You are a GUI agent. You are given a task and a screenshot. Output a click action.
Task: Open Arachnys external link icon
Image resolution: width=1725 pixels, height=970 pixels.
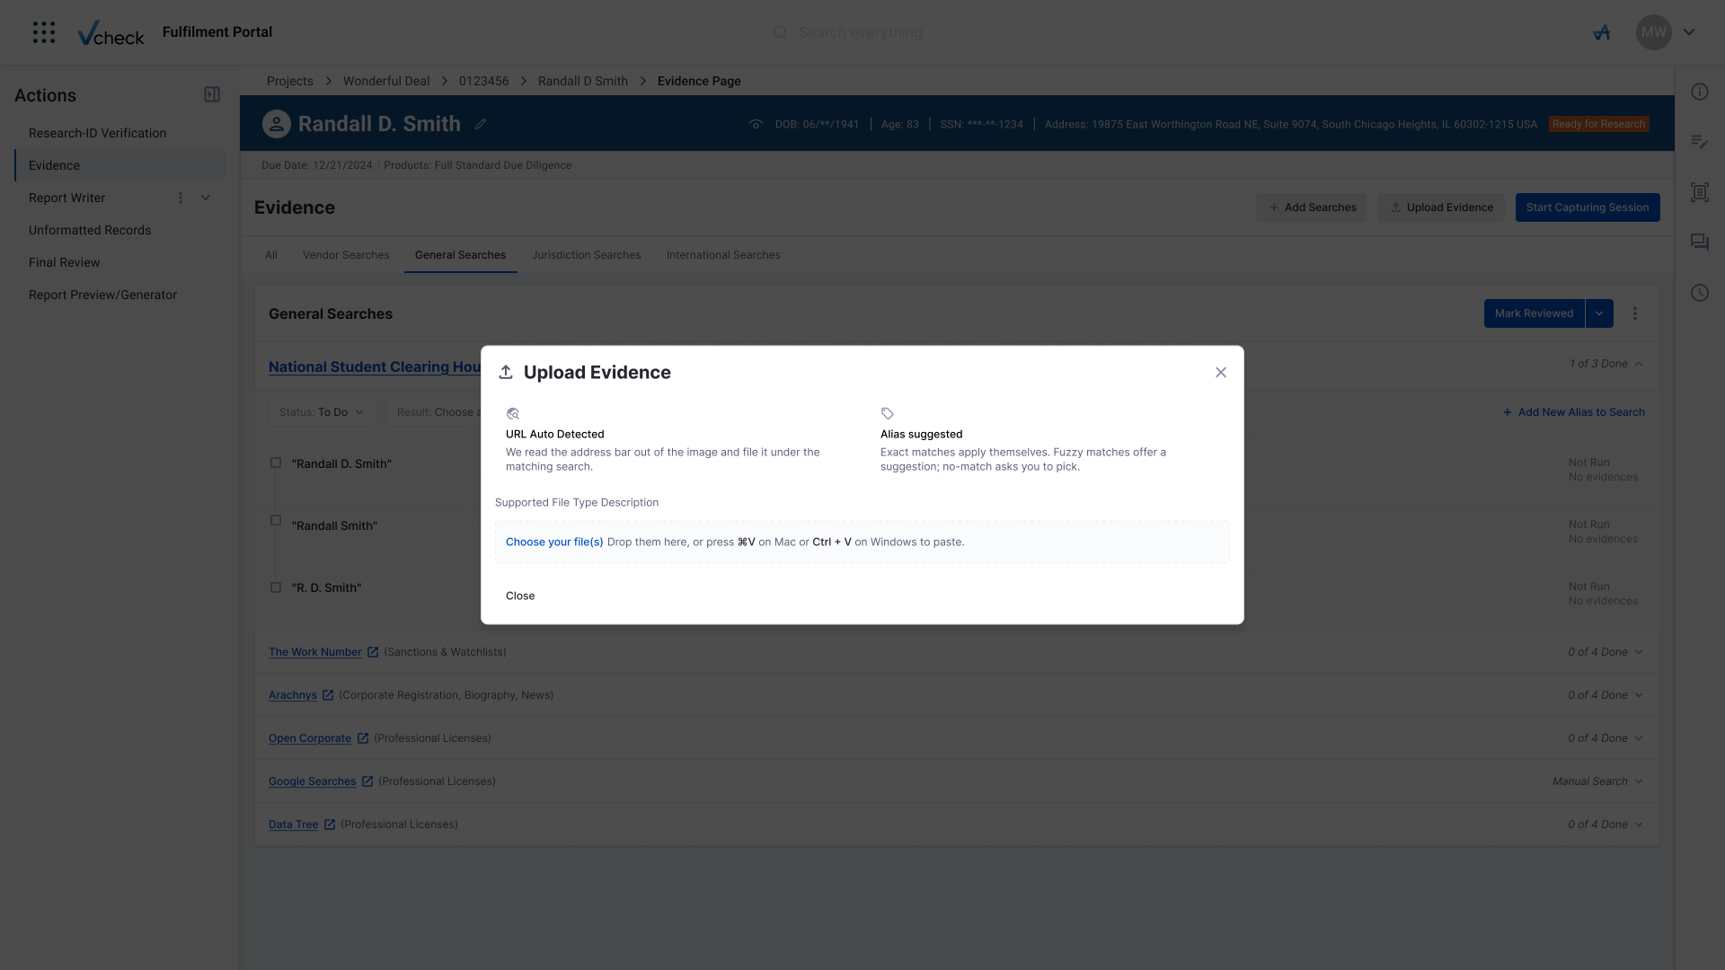pos(328,695)
